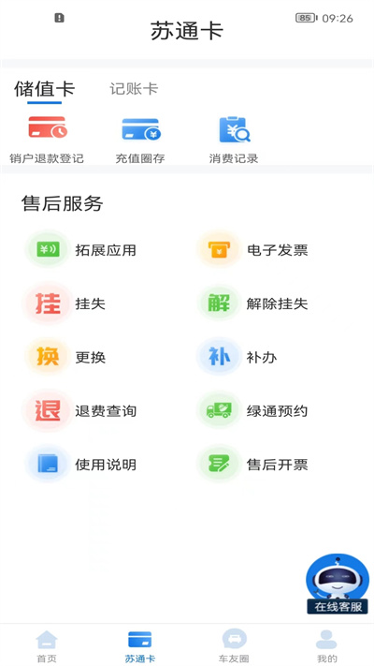Open 消费记录 consumption records icon
Viewport: 374px width, 666px height.
click(235, 129)
